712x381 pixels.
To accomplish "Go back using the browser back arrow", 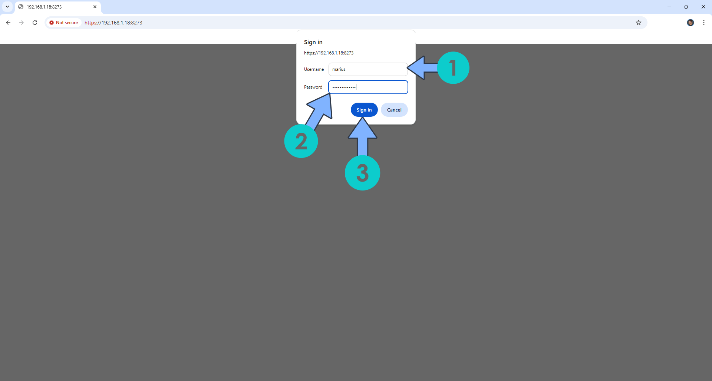I will [x=8, y=23].
